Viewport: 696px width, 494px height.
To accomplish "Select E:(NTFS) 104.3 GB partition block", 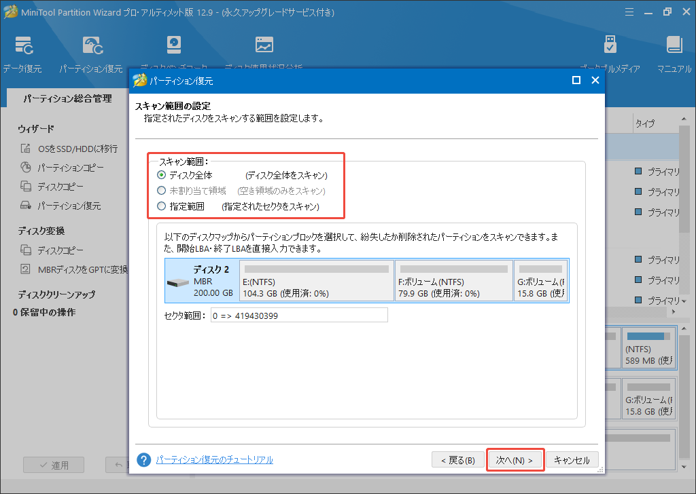I will pyautogui.click(x=317, y=280).
